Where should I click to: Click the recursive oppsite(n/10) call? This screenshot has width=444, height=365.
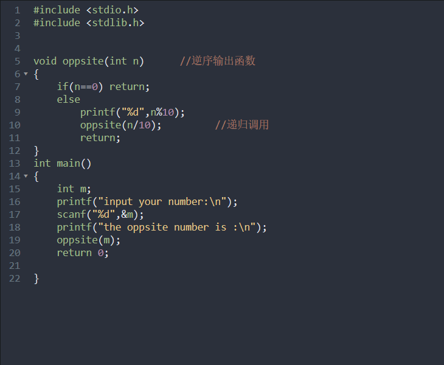pyautogui.click(x=121, y=125)
